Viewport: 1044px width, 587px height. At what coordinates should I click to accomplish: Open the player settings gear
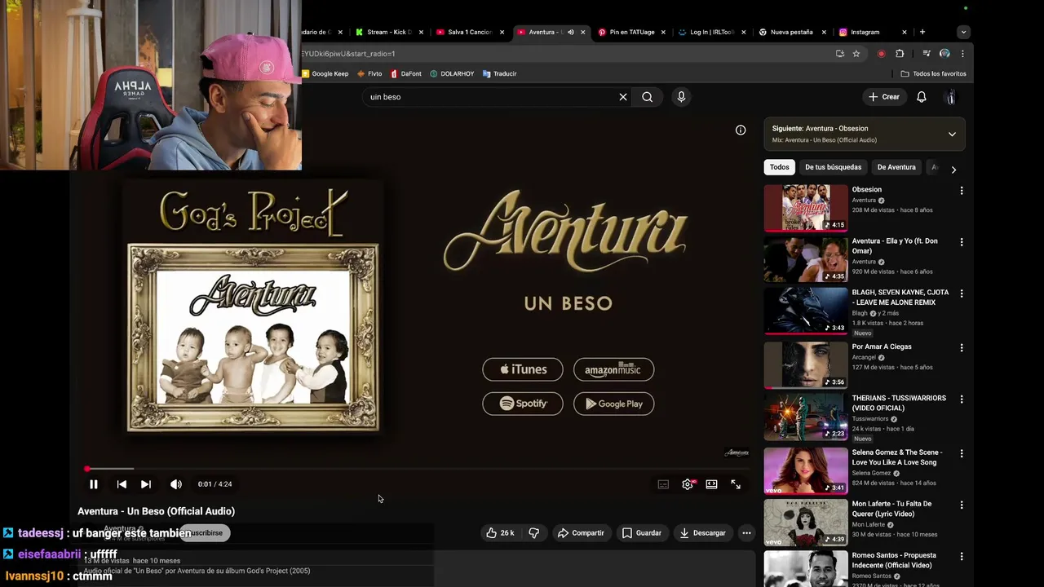[x=688, y=484]
